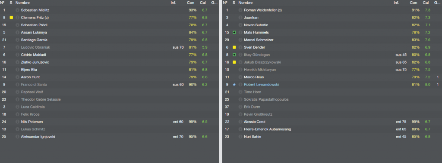Select Aaron Hunt's row

coord(109,77)
